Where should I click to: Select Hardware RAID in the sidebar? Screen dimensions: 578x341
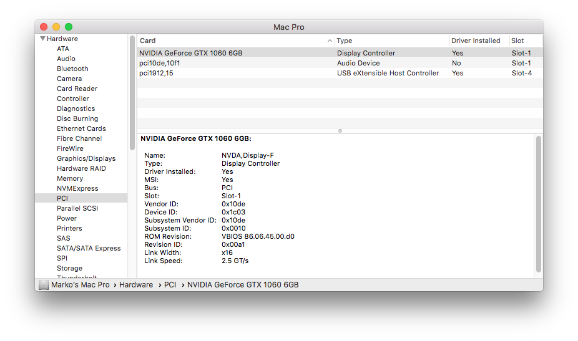81,168
